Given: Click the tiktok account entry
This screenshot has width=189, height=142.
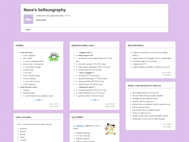Looking at the screenshot, I should (x=22, y=137).
